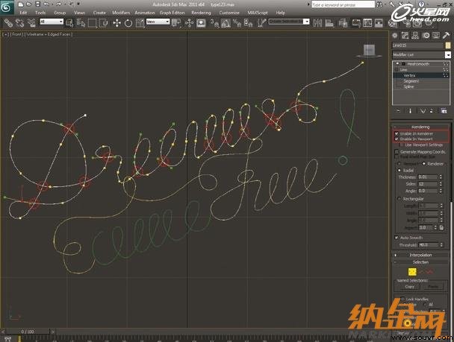The height and width of the screenshot is (342, 454).
Task: Toggle Use Viewport Settings checkbox
Action: tap(402, 145)
